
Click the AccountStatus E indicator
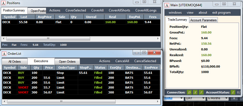(x=233, y=92)
